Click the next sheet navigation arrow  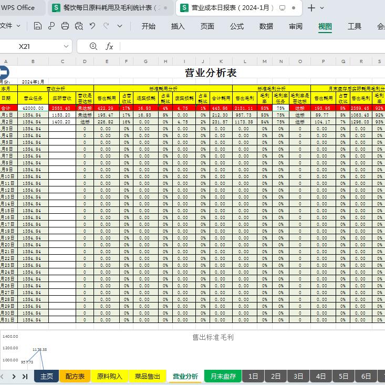tap(14, 377)
